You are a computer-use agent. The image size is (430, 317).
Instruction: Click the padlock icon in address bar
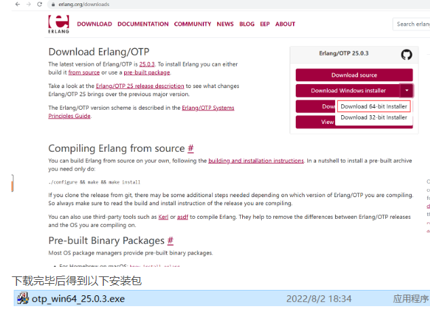tap(53, 4)
